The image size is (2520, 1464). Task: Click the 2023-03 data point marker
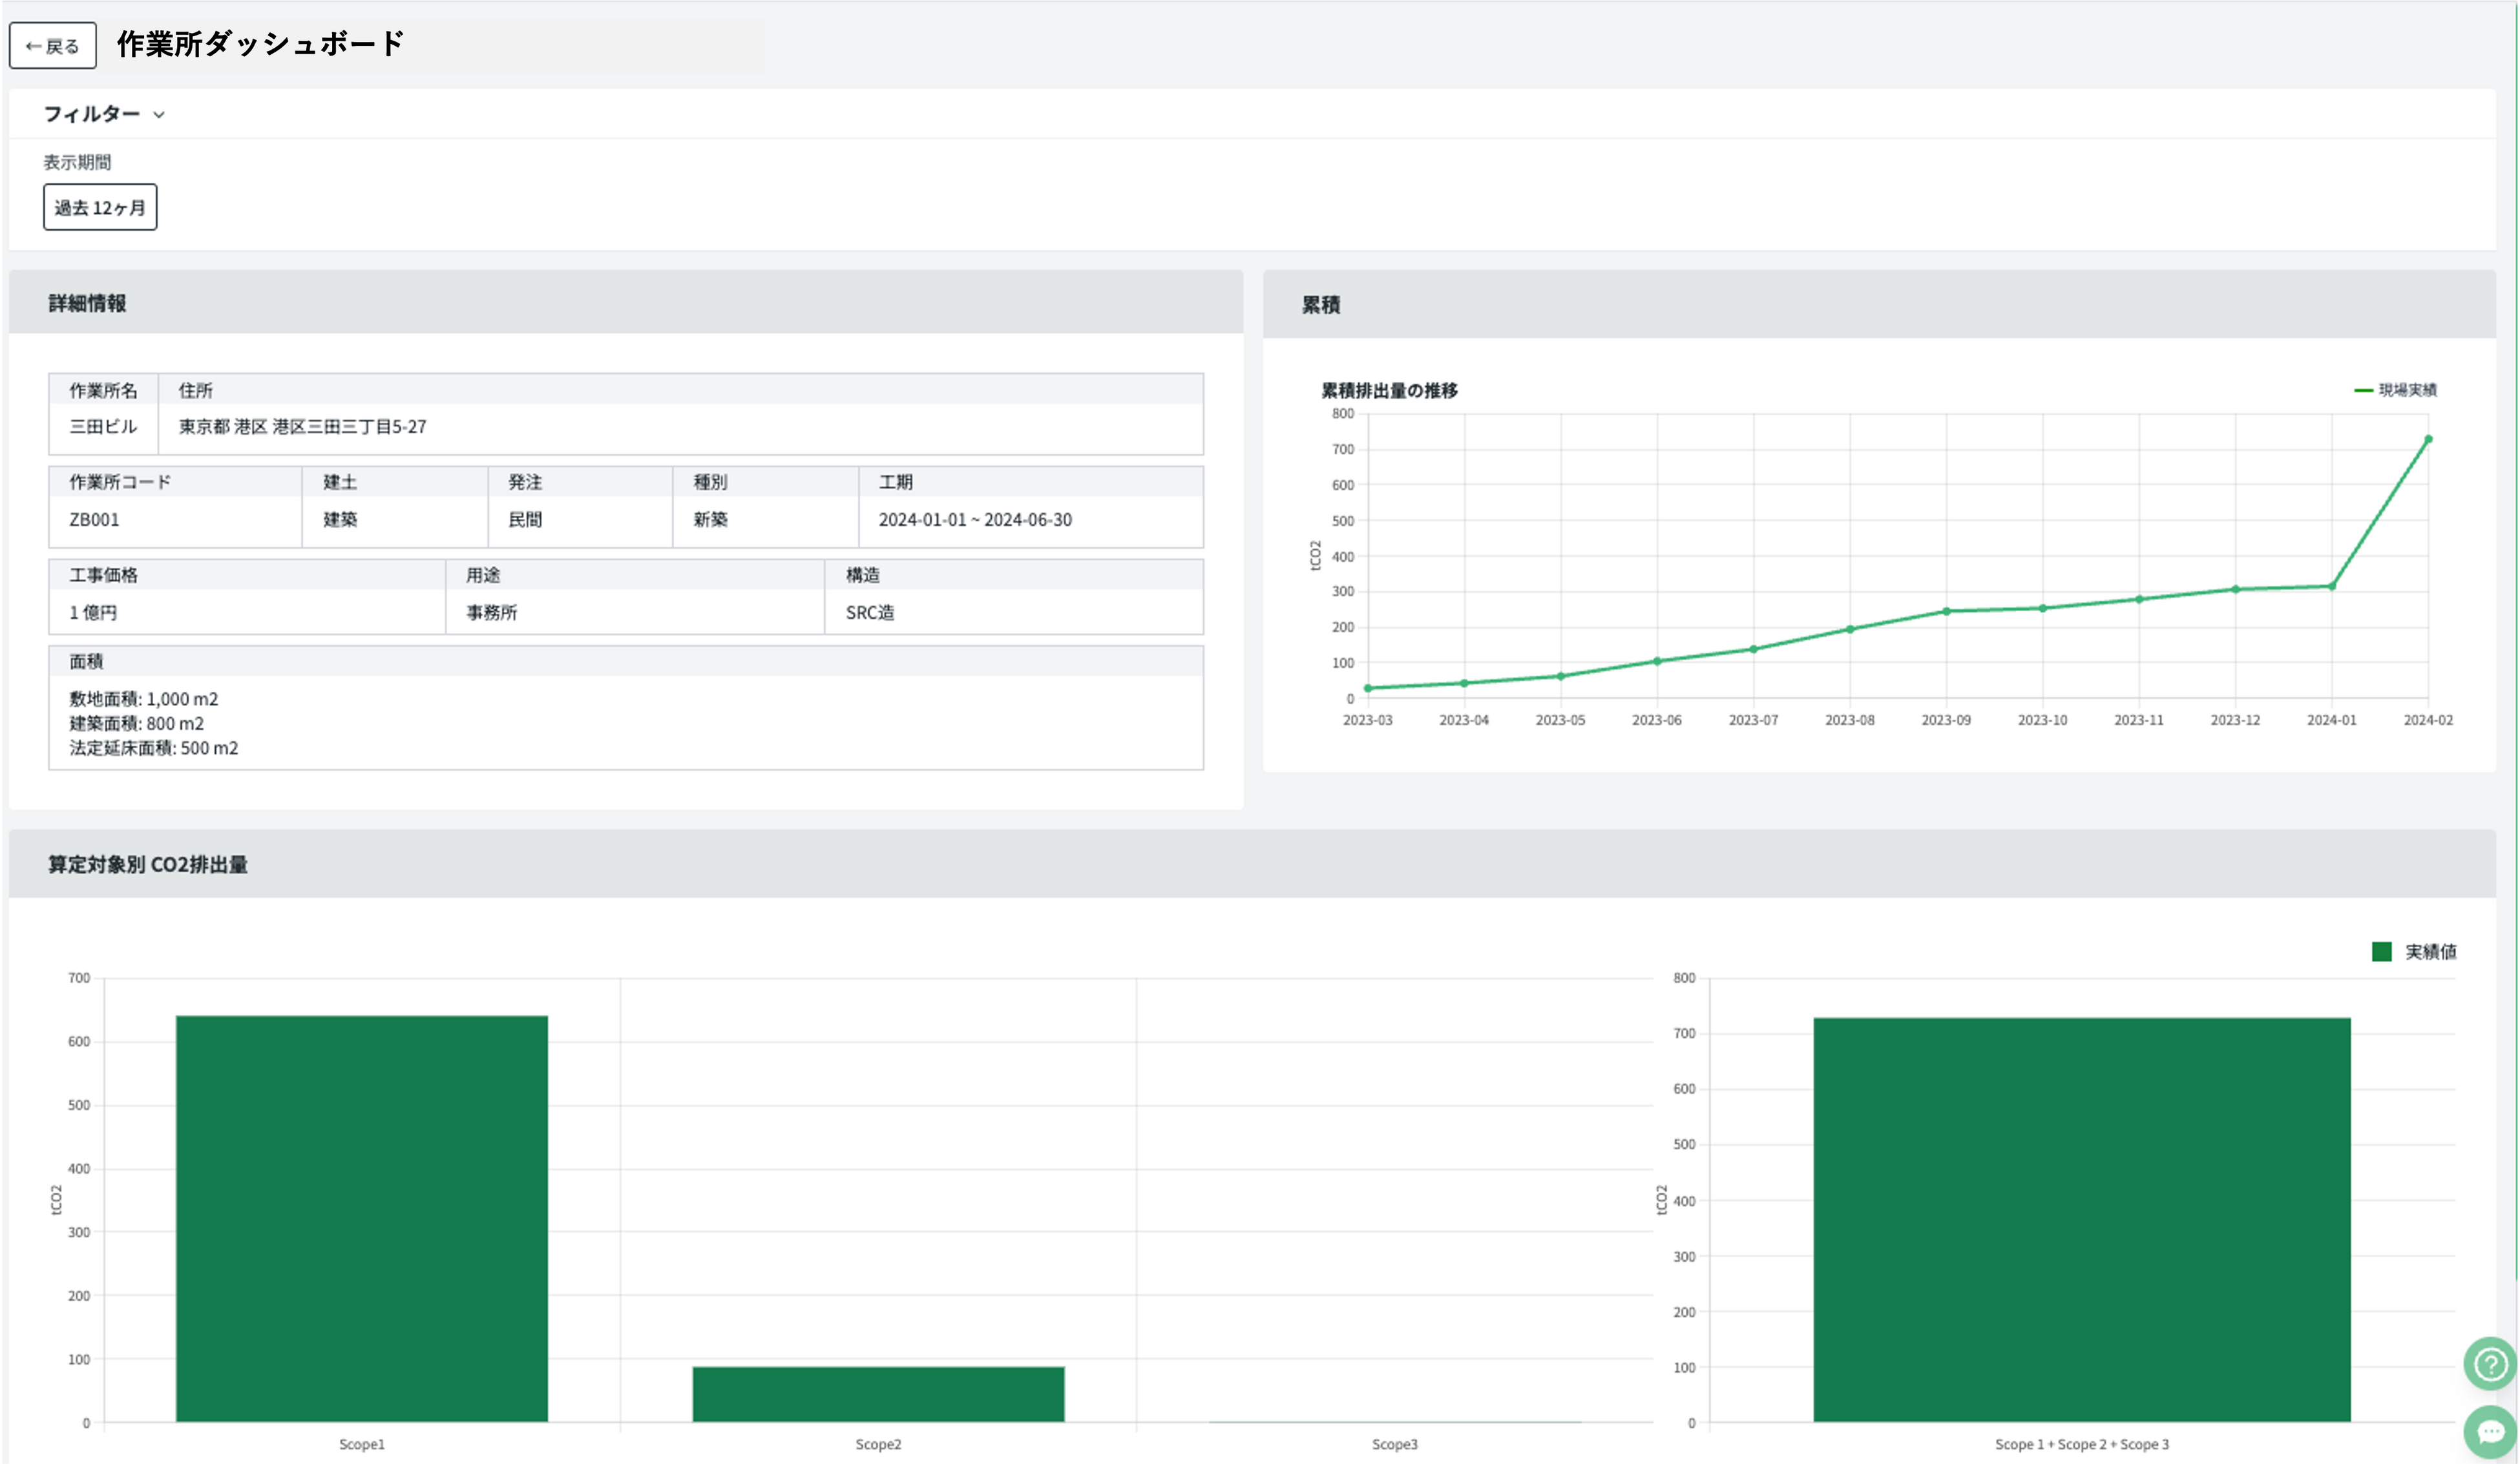1368,688
